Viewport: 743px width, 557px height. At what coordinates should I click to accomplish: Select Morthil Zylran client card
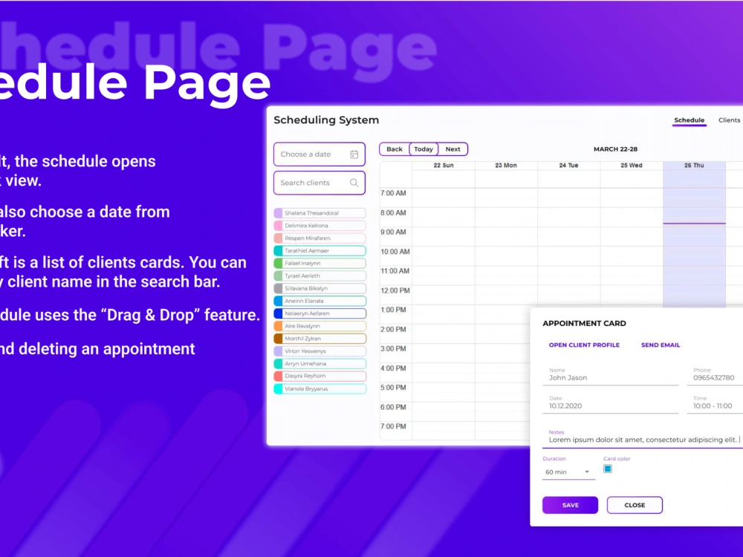[x=319, y=339]
